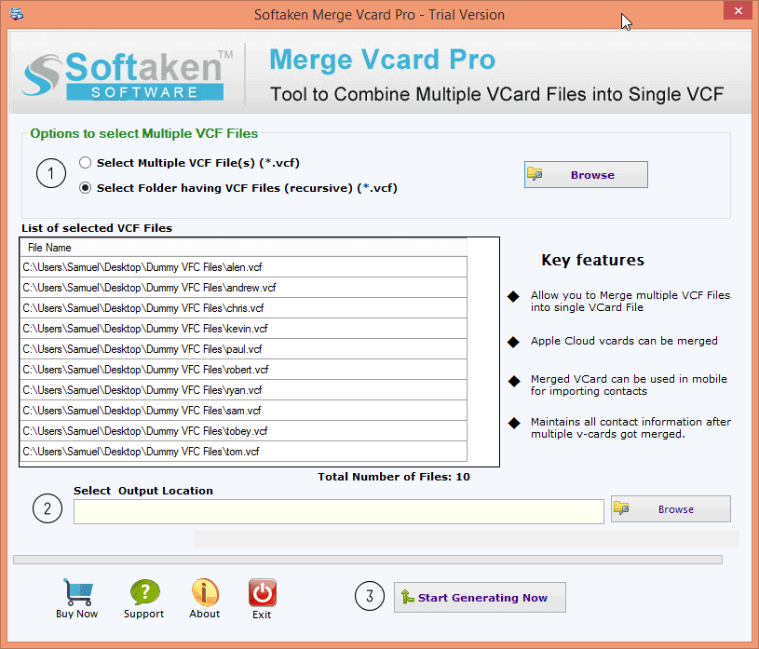This screenshot has width=759, height=649.
Task: Click the File Name column header
Action: pos(243,248)
